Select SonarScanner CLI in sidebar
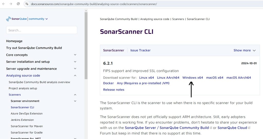Viewport: 263px width, 139px height. [22, 108]
